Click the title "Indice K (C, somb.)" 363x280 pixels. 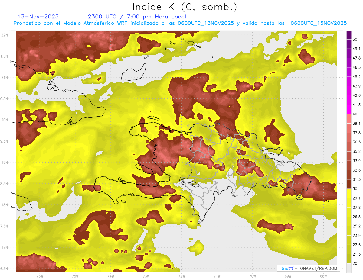185,7
